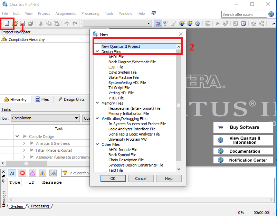Expand the Fitter (Place & Route) task

pos(24,150)
